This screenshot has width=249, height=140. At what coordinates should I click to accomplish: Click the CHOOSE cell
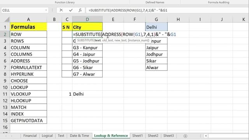(x=28, y=81)
